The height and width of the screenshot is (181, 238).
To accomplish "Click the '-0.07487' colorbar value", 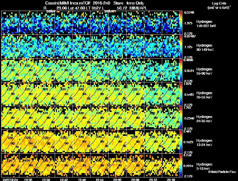I will click(x=190, y=36).
